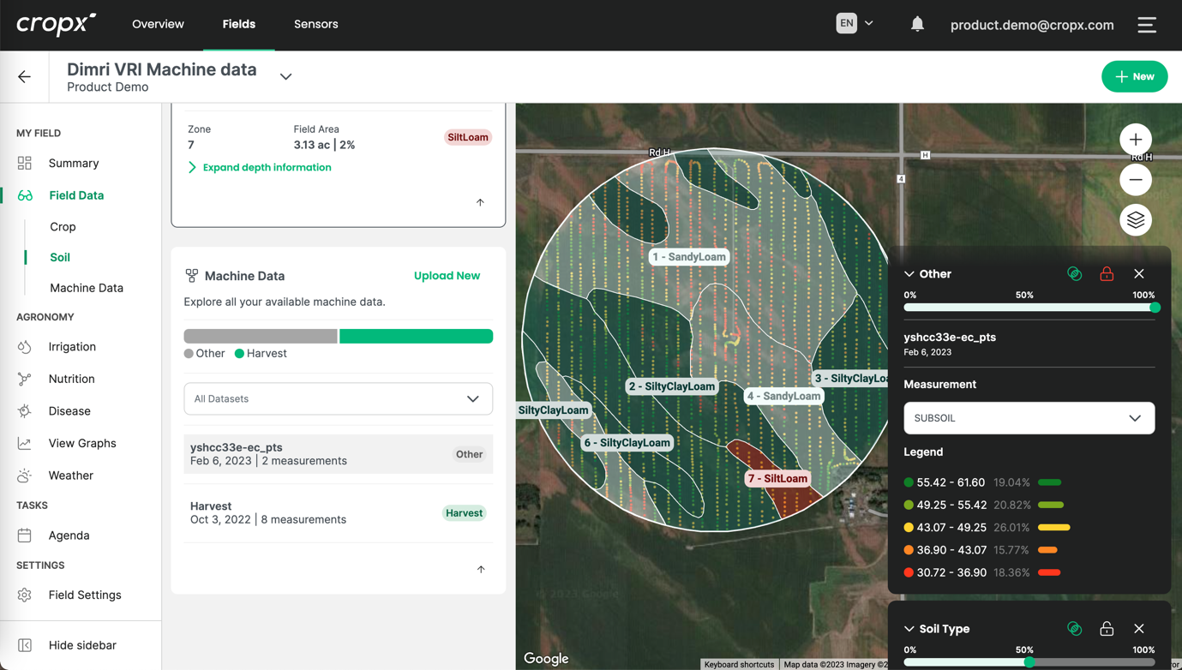
Task: Click the map layers icon
Action: [1136, 220]
